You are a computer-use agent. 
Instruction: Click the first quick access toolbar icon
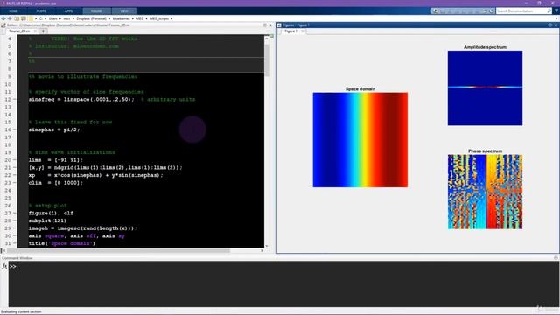pyautogui.click(x=435, y=11)
